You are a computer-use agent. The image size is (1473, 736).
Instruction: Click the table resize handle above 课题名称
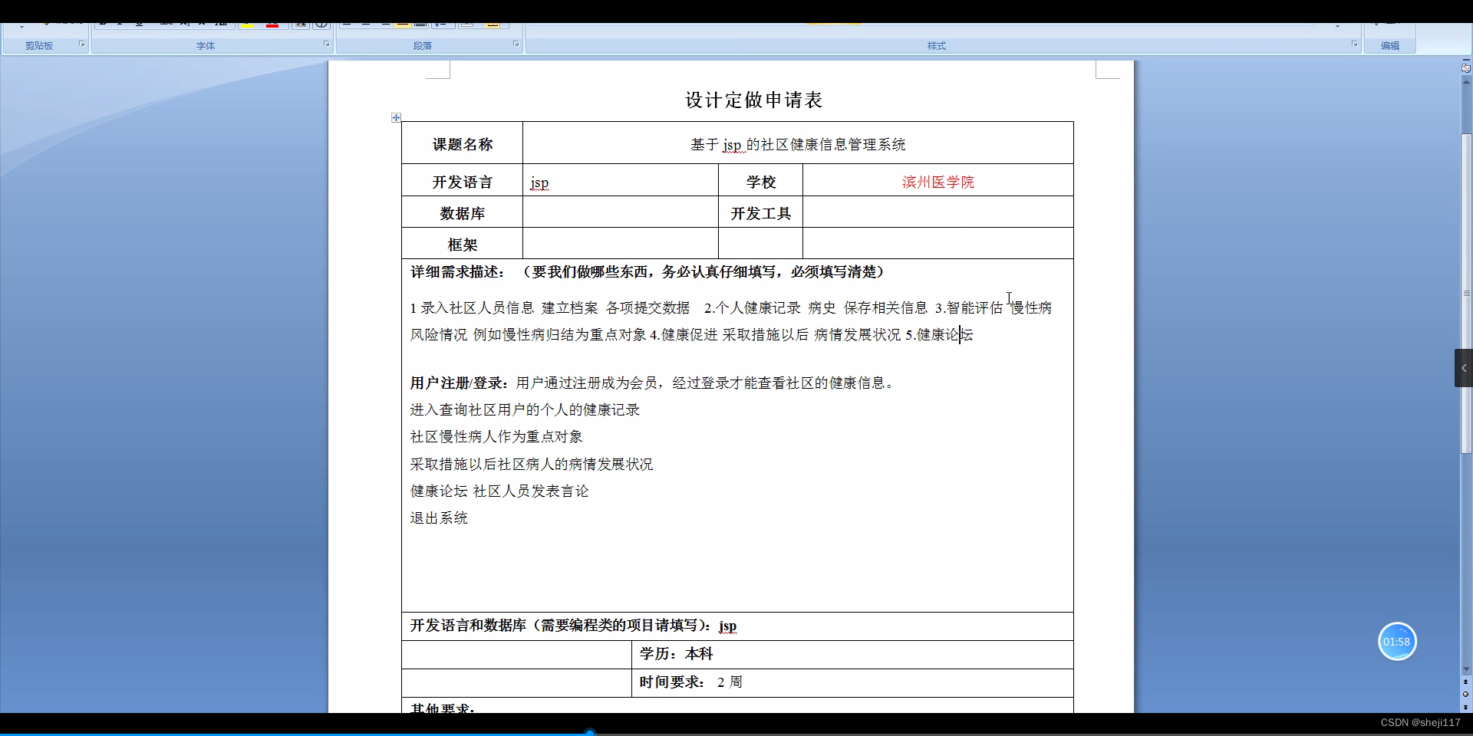coord(397,117)
